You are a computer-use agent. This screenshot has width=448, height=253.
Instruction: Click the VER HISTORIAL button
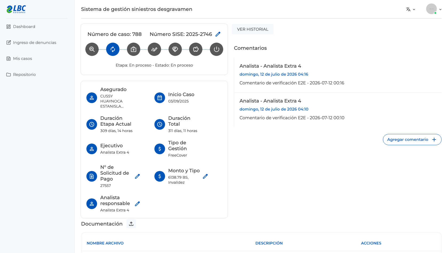tap(253, 29)
